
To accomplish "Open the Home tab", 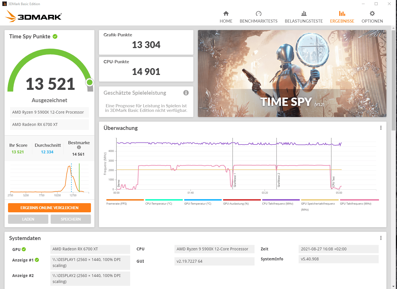I will coord(226,17).
